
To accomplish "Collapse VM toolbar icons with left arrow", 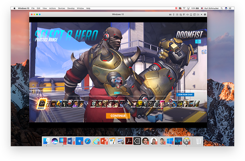I will click(x=201, y=14).
